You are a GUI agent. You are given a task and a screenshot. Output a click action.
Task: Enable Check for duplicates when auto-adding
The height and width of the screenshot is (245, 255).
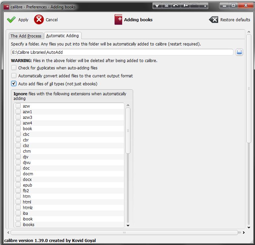click(x=14, y=68)
